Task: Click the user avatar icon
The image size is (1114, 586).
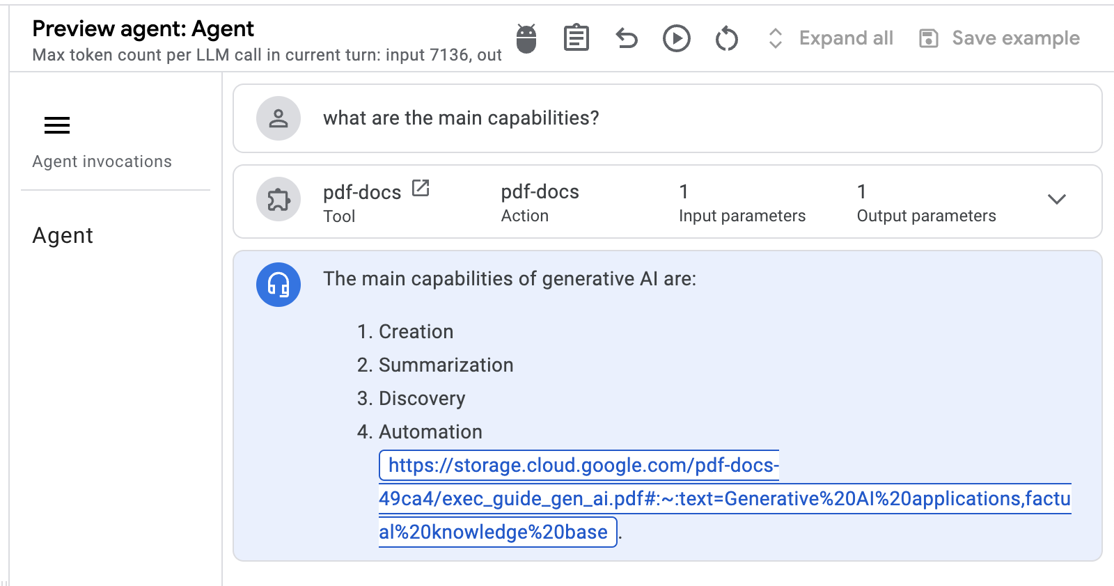Action: point(278,118)
